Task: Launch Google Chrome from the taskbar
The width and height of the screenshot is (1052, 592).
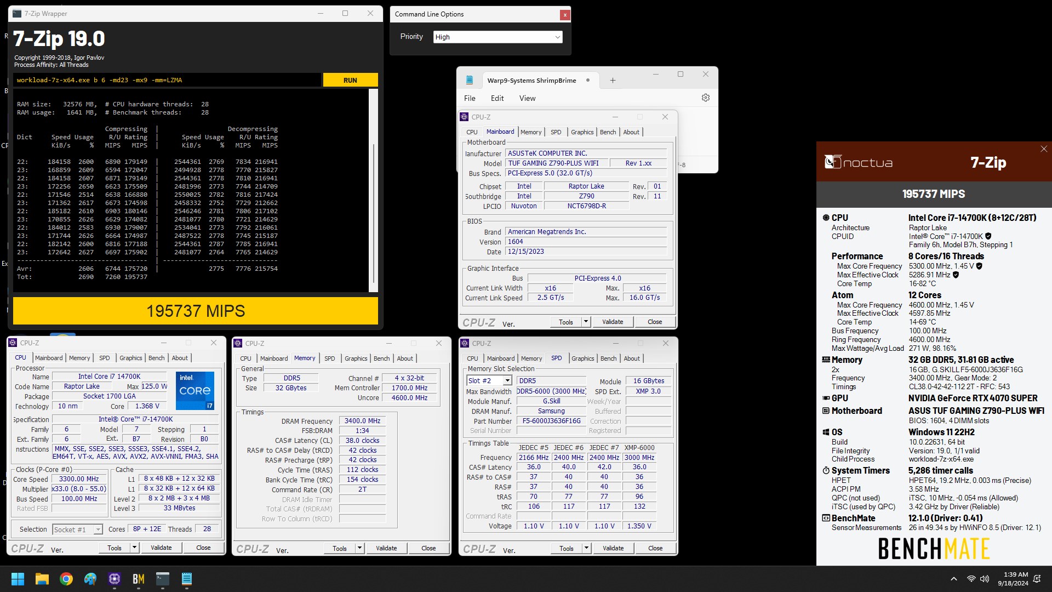Action: [x=66, y=579]
